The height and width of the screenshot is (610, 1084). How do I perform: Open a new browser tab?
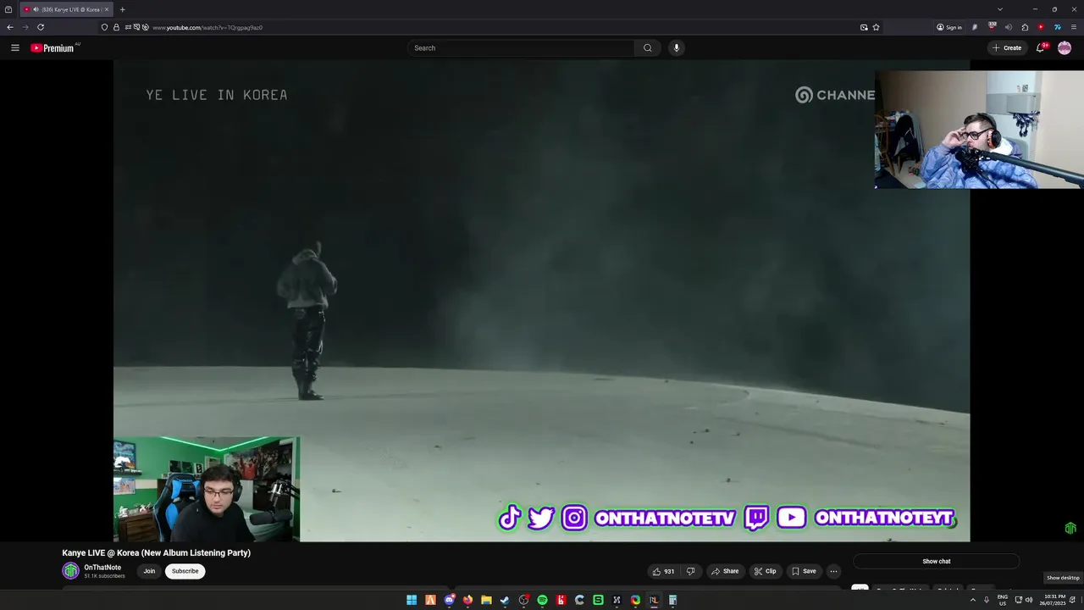(x=122, y=9)
